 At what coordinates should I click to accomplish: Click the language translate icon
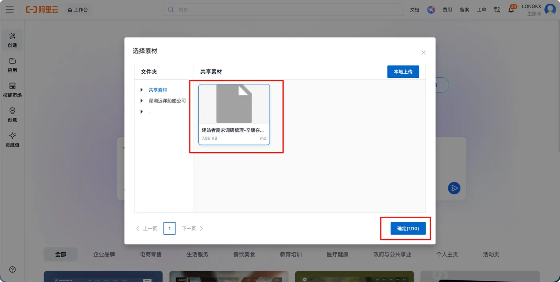[497, 10]
